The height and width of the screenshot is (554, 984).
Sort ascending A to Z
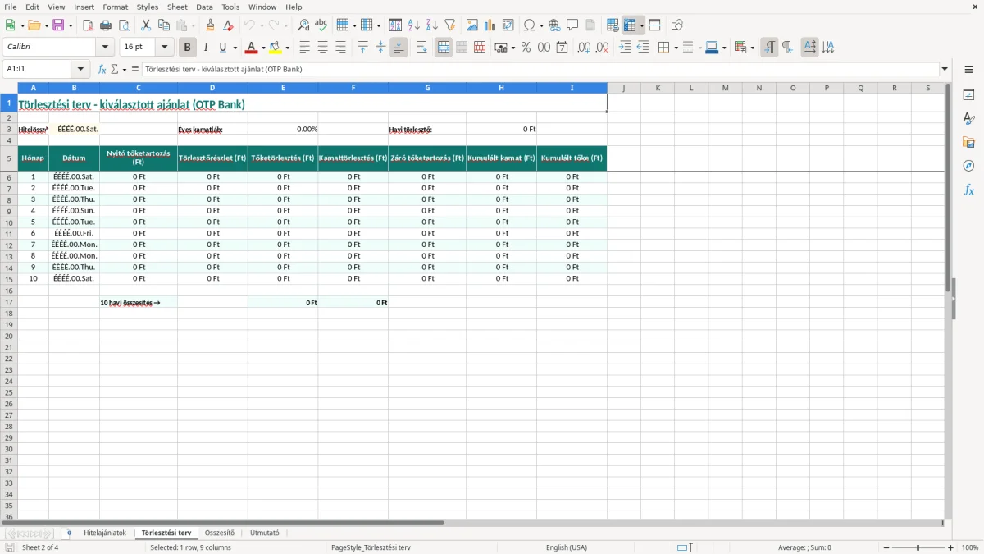click(414, 25)
